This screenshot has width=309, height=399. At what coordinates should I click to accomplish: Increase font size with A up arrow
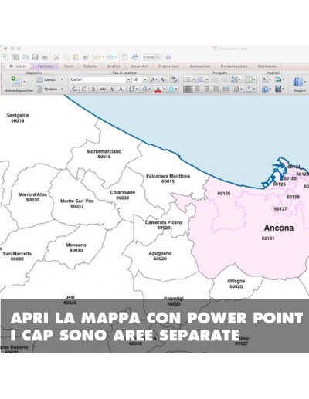(x=154, y=79)
